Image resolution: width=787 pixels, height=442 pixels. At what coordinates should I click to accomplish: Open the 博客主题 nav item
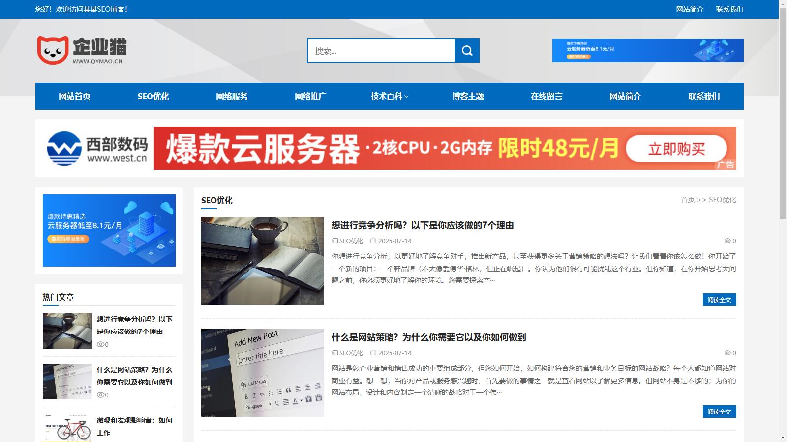tap(468, 96)
